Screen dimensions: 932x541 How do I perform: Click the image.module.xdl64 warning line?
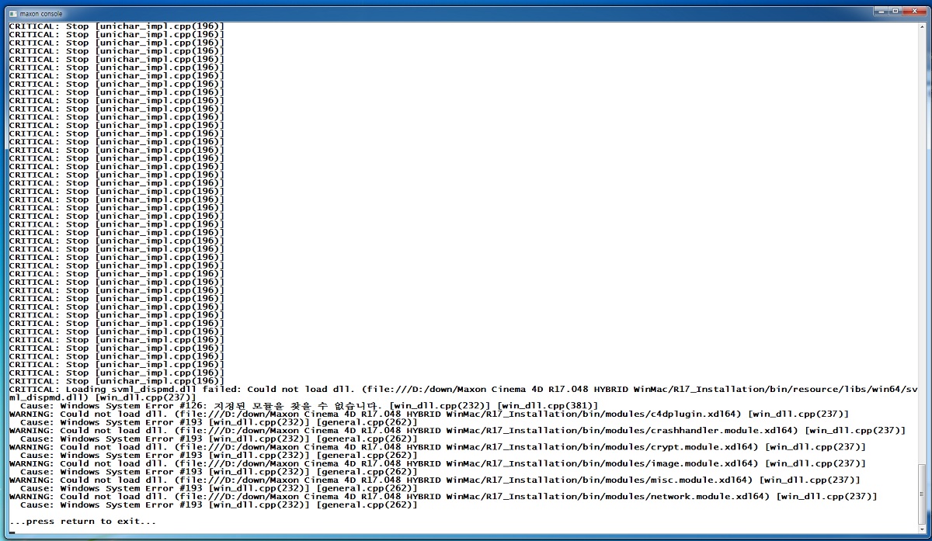[x=438, y=463]
